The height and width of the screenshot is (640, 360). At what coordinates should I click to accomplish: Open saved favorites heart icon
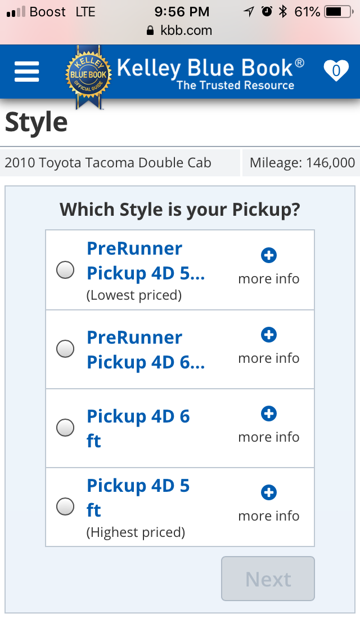click(x=336, y=70)
